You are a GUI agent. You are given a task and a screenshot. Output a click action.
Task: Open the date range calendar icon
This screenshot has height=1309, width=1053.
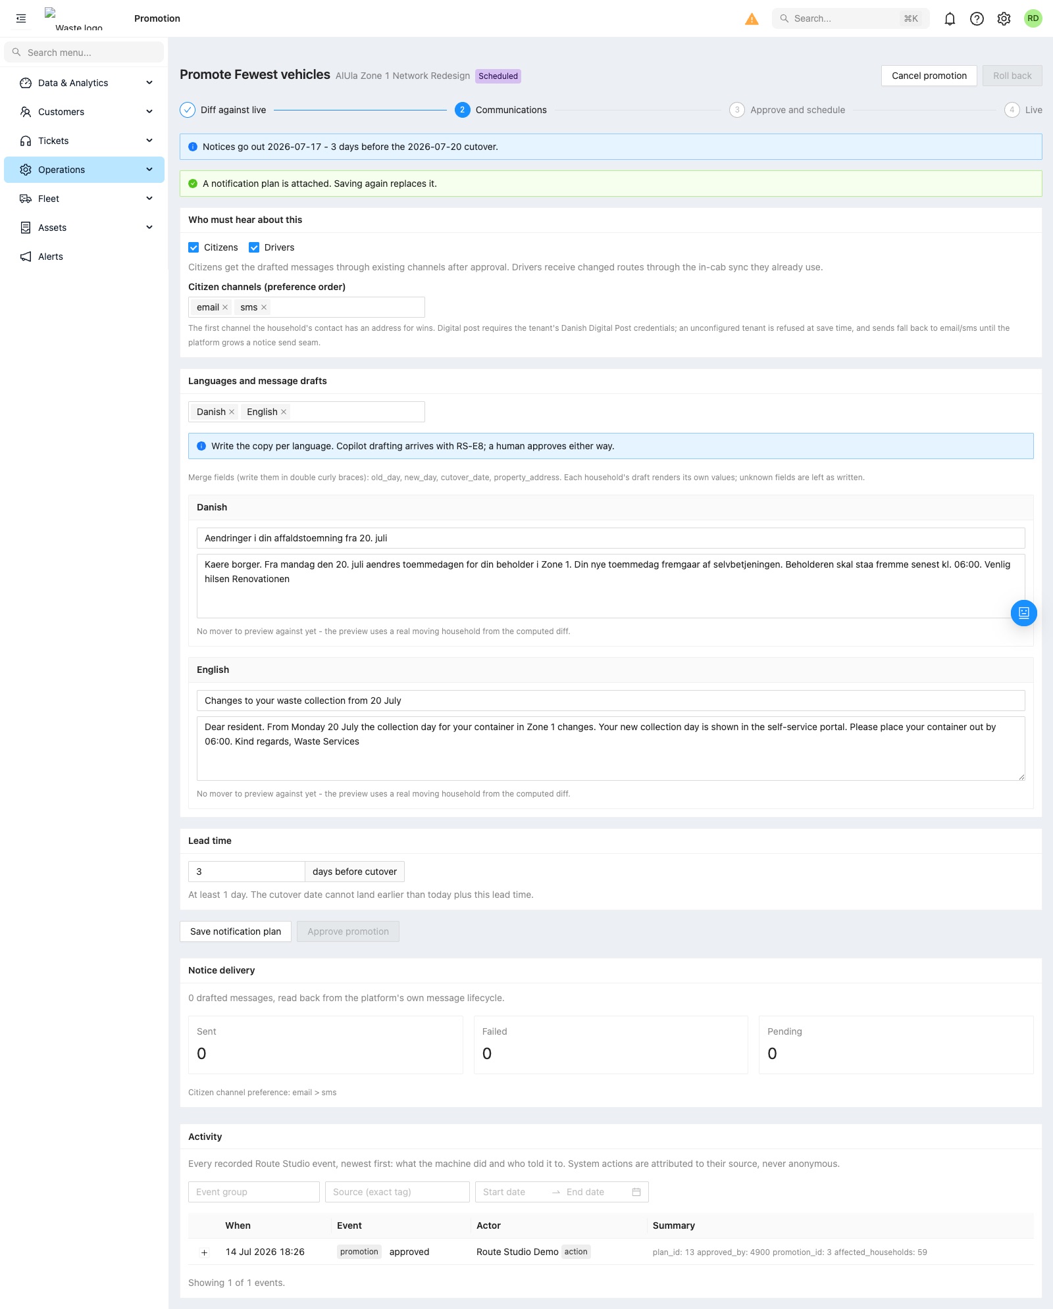(636, 1192)
